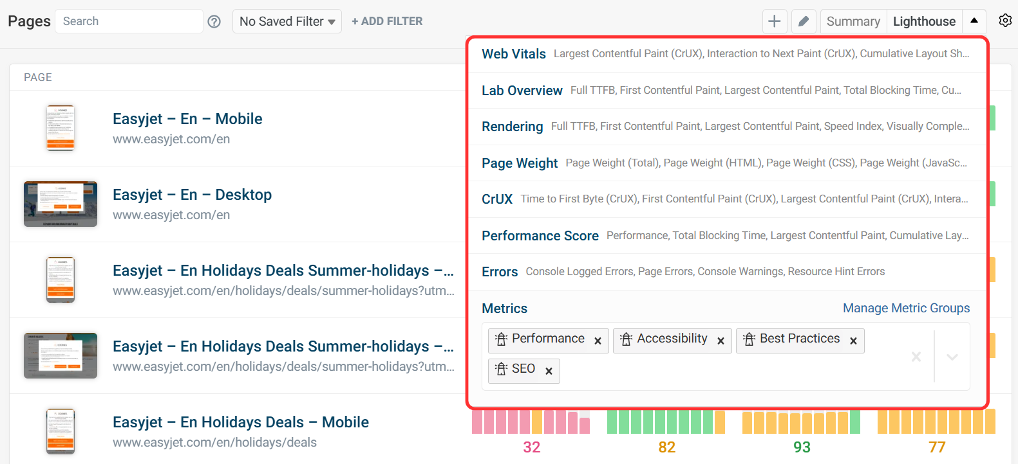Viewport: 1018px width, 464px height.
Task: Click the score value 77
Action: (937, 447)
